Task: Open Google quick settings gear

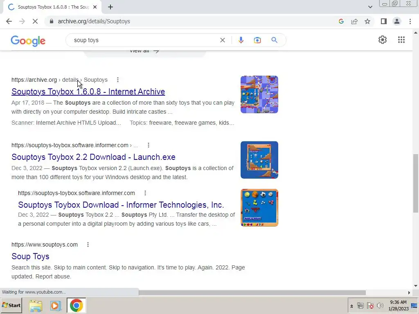Action: tap(383, 40)
